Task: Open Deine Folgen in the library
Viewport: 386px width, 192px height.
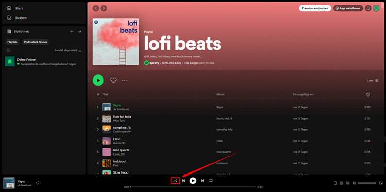Action: 44,62
